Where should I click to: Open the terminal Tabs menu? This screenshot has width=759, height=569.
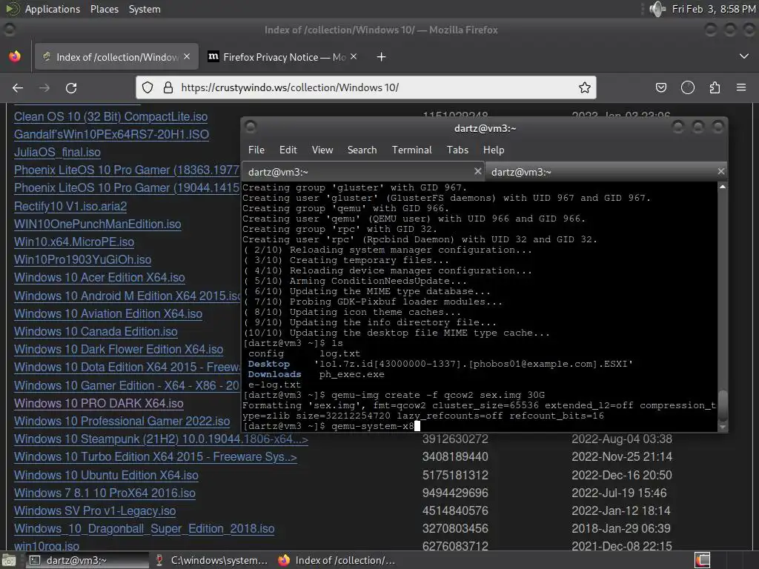pos(457,150)
